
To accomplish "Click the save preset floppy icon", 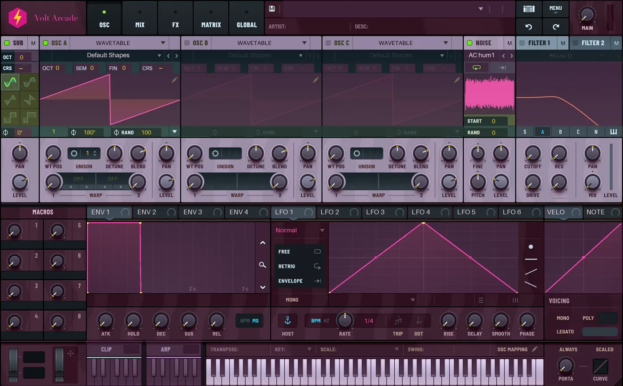I will (272, 8).
